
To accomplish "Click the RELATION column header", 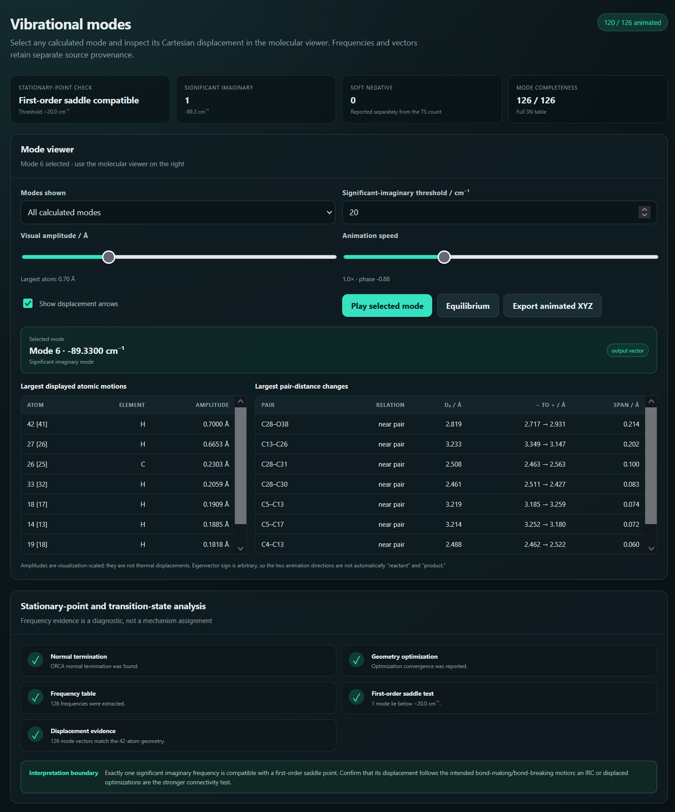I will pos(390,405).
